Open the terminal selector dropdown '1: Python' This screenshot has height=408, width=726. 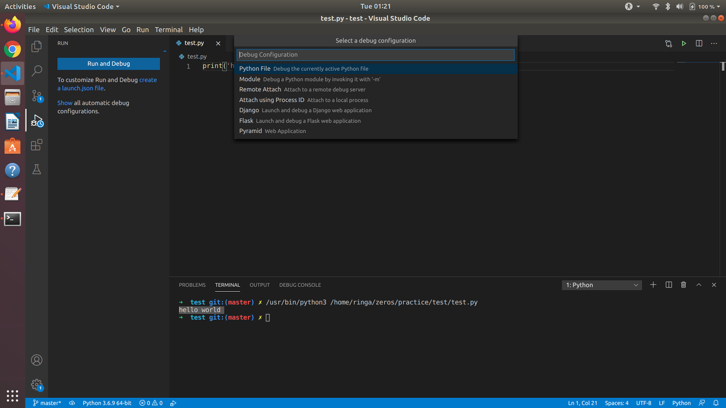(x=602, y=285)
